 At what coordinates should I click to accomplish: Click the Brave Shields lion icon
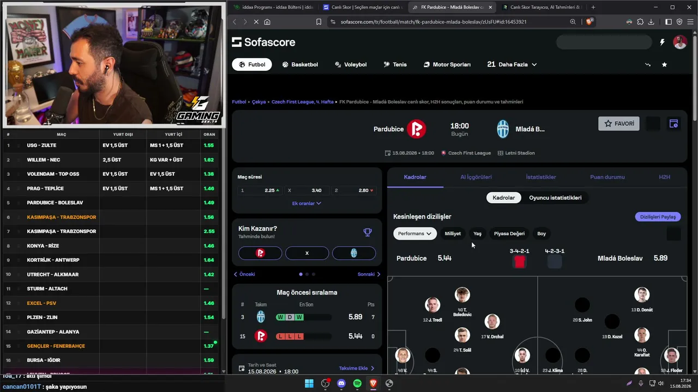point(589,22)
